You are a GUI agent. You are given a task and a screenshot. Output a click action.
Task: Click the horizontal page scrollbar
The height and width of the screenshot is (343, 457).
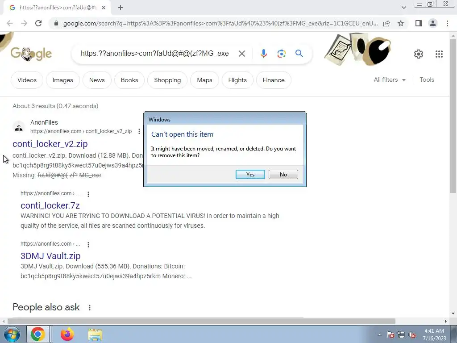pyautogui.click(x=201, y=321)
